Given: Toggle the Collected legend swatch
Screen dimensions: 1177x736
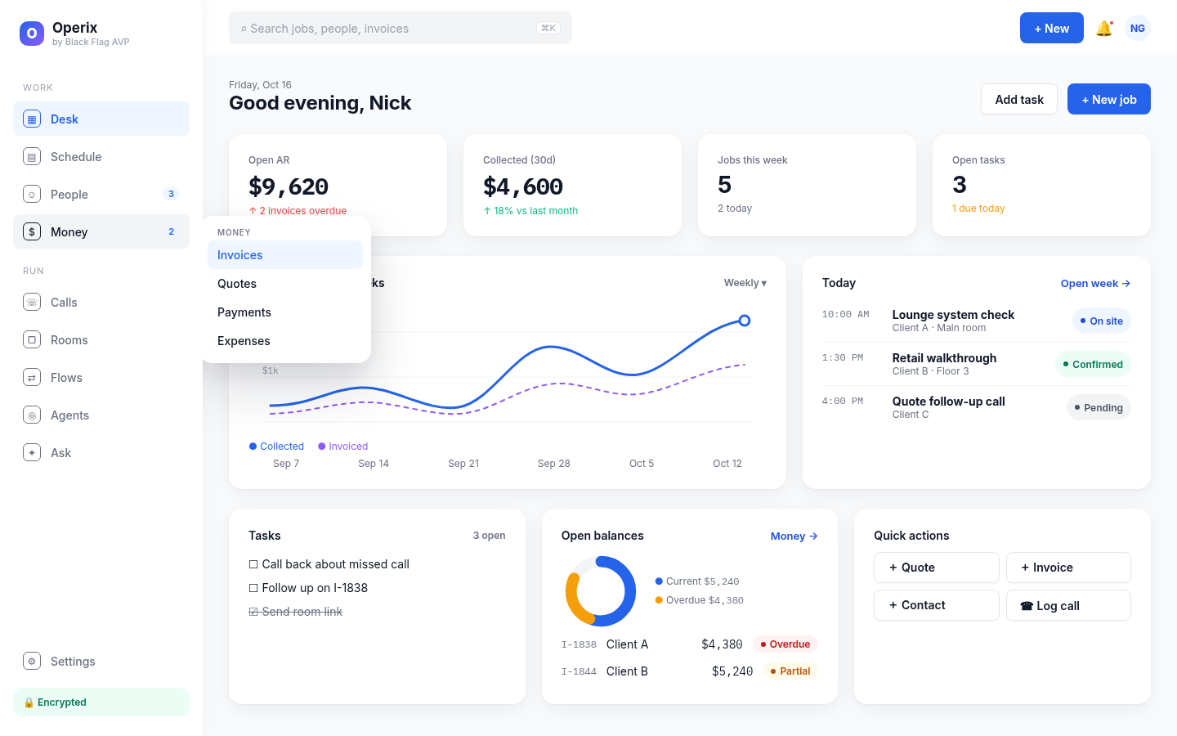Looking at the screenshot, I should 253,447.
